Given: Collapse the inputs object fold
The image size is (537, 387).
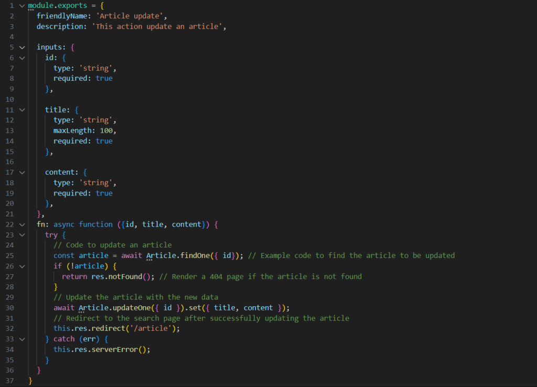Looking at the screenshot, I should pos(21,47).
